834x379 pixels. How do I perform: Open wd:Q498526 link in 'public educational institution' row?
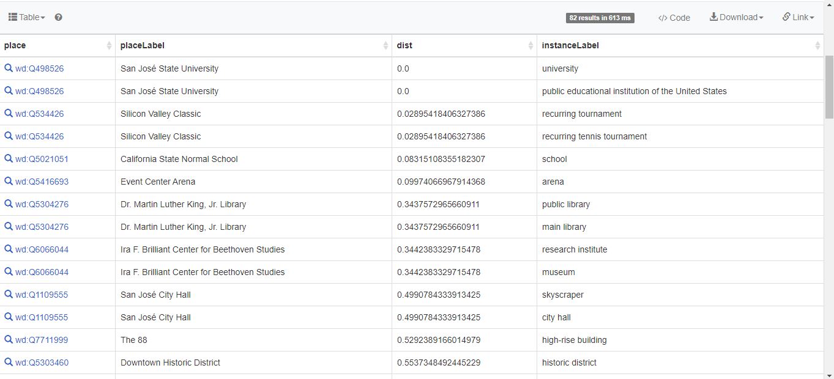coord(40,91)
